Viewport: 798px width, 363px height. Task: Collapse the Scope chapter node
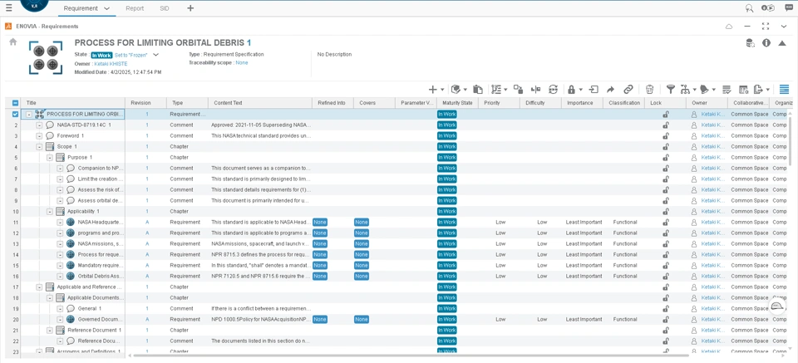39,146
